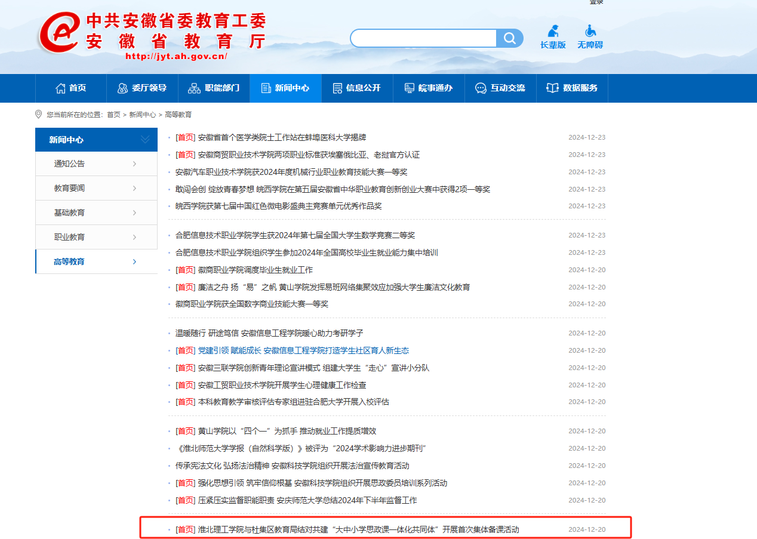Expand the 教育要闻 sidebar arrow

134,189
